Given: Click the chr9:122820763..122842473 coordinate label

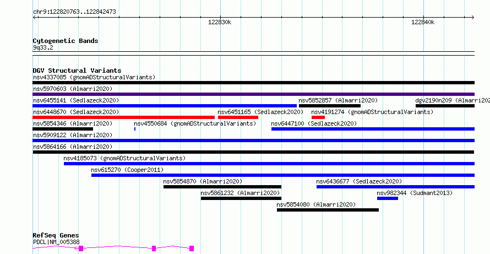Looking at the screenshot, I should coord(74,12).
